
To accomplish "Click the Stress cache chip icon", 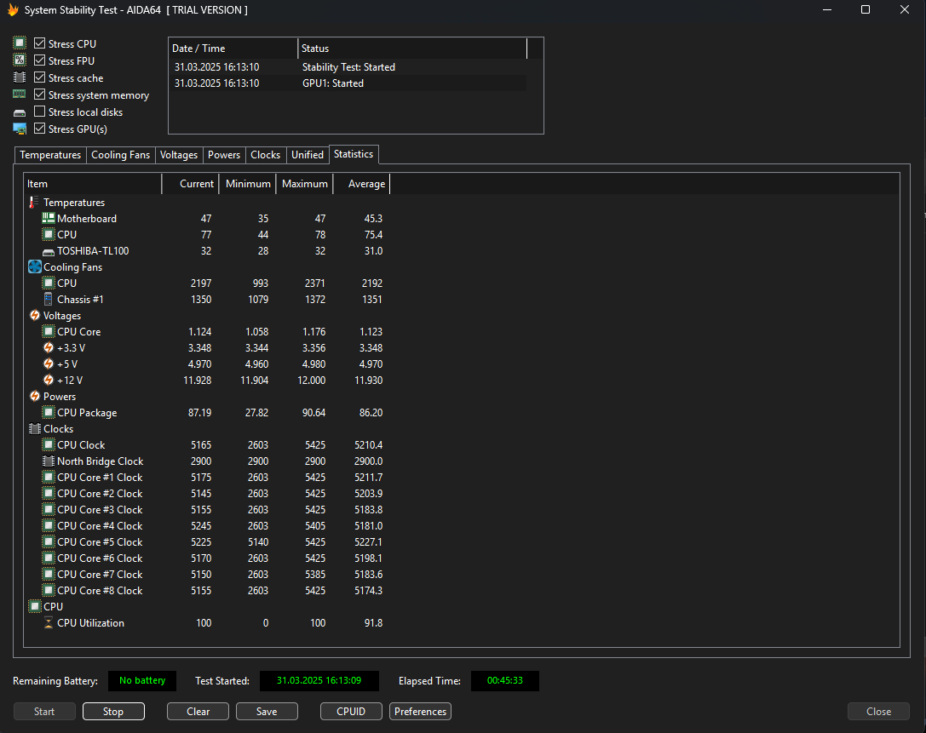I will click(20, 77).
